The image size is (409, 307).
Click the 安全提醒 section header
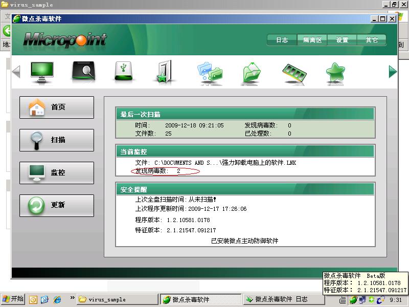point(245,189)
